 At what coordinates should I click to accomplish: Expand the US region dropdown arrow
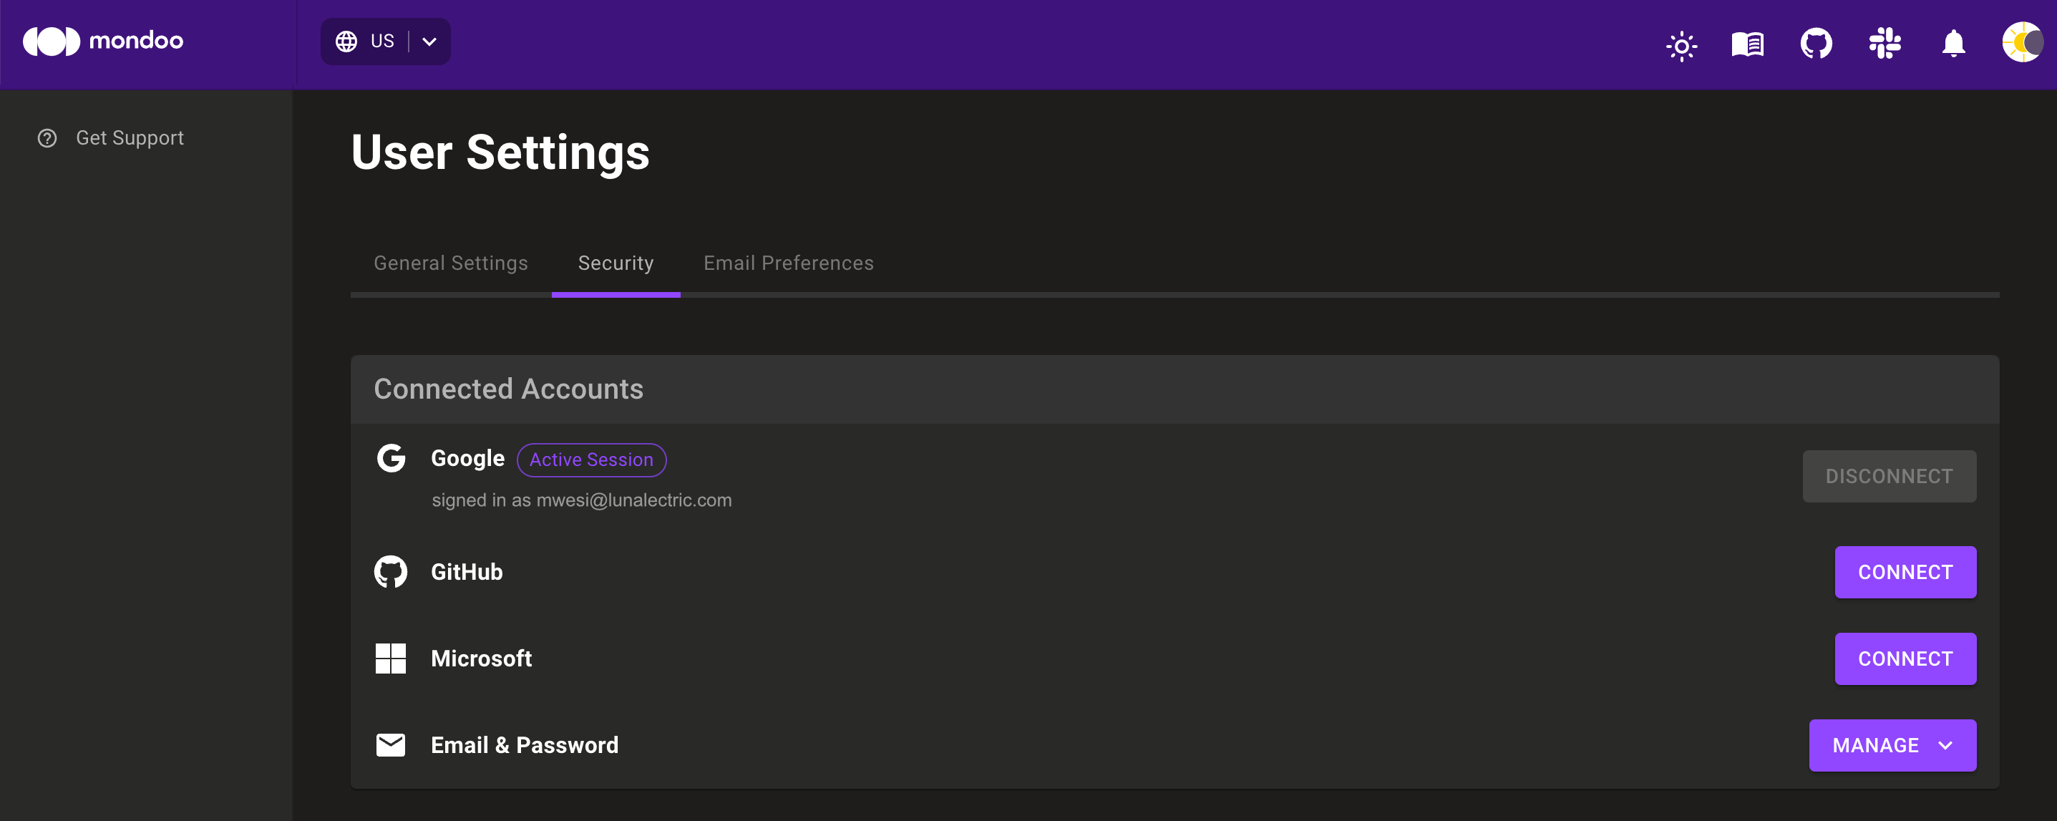(x=429, y=42)
